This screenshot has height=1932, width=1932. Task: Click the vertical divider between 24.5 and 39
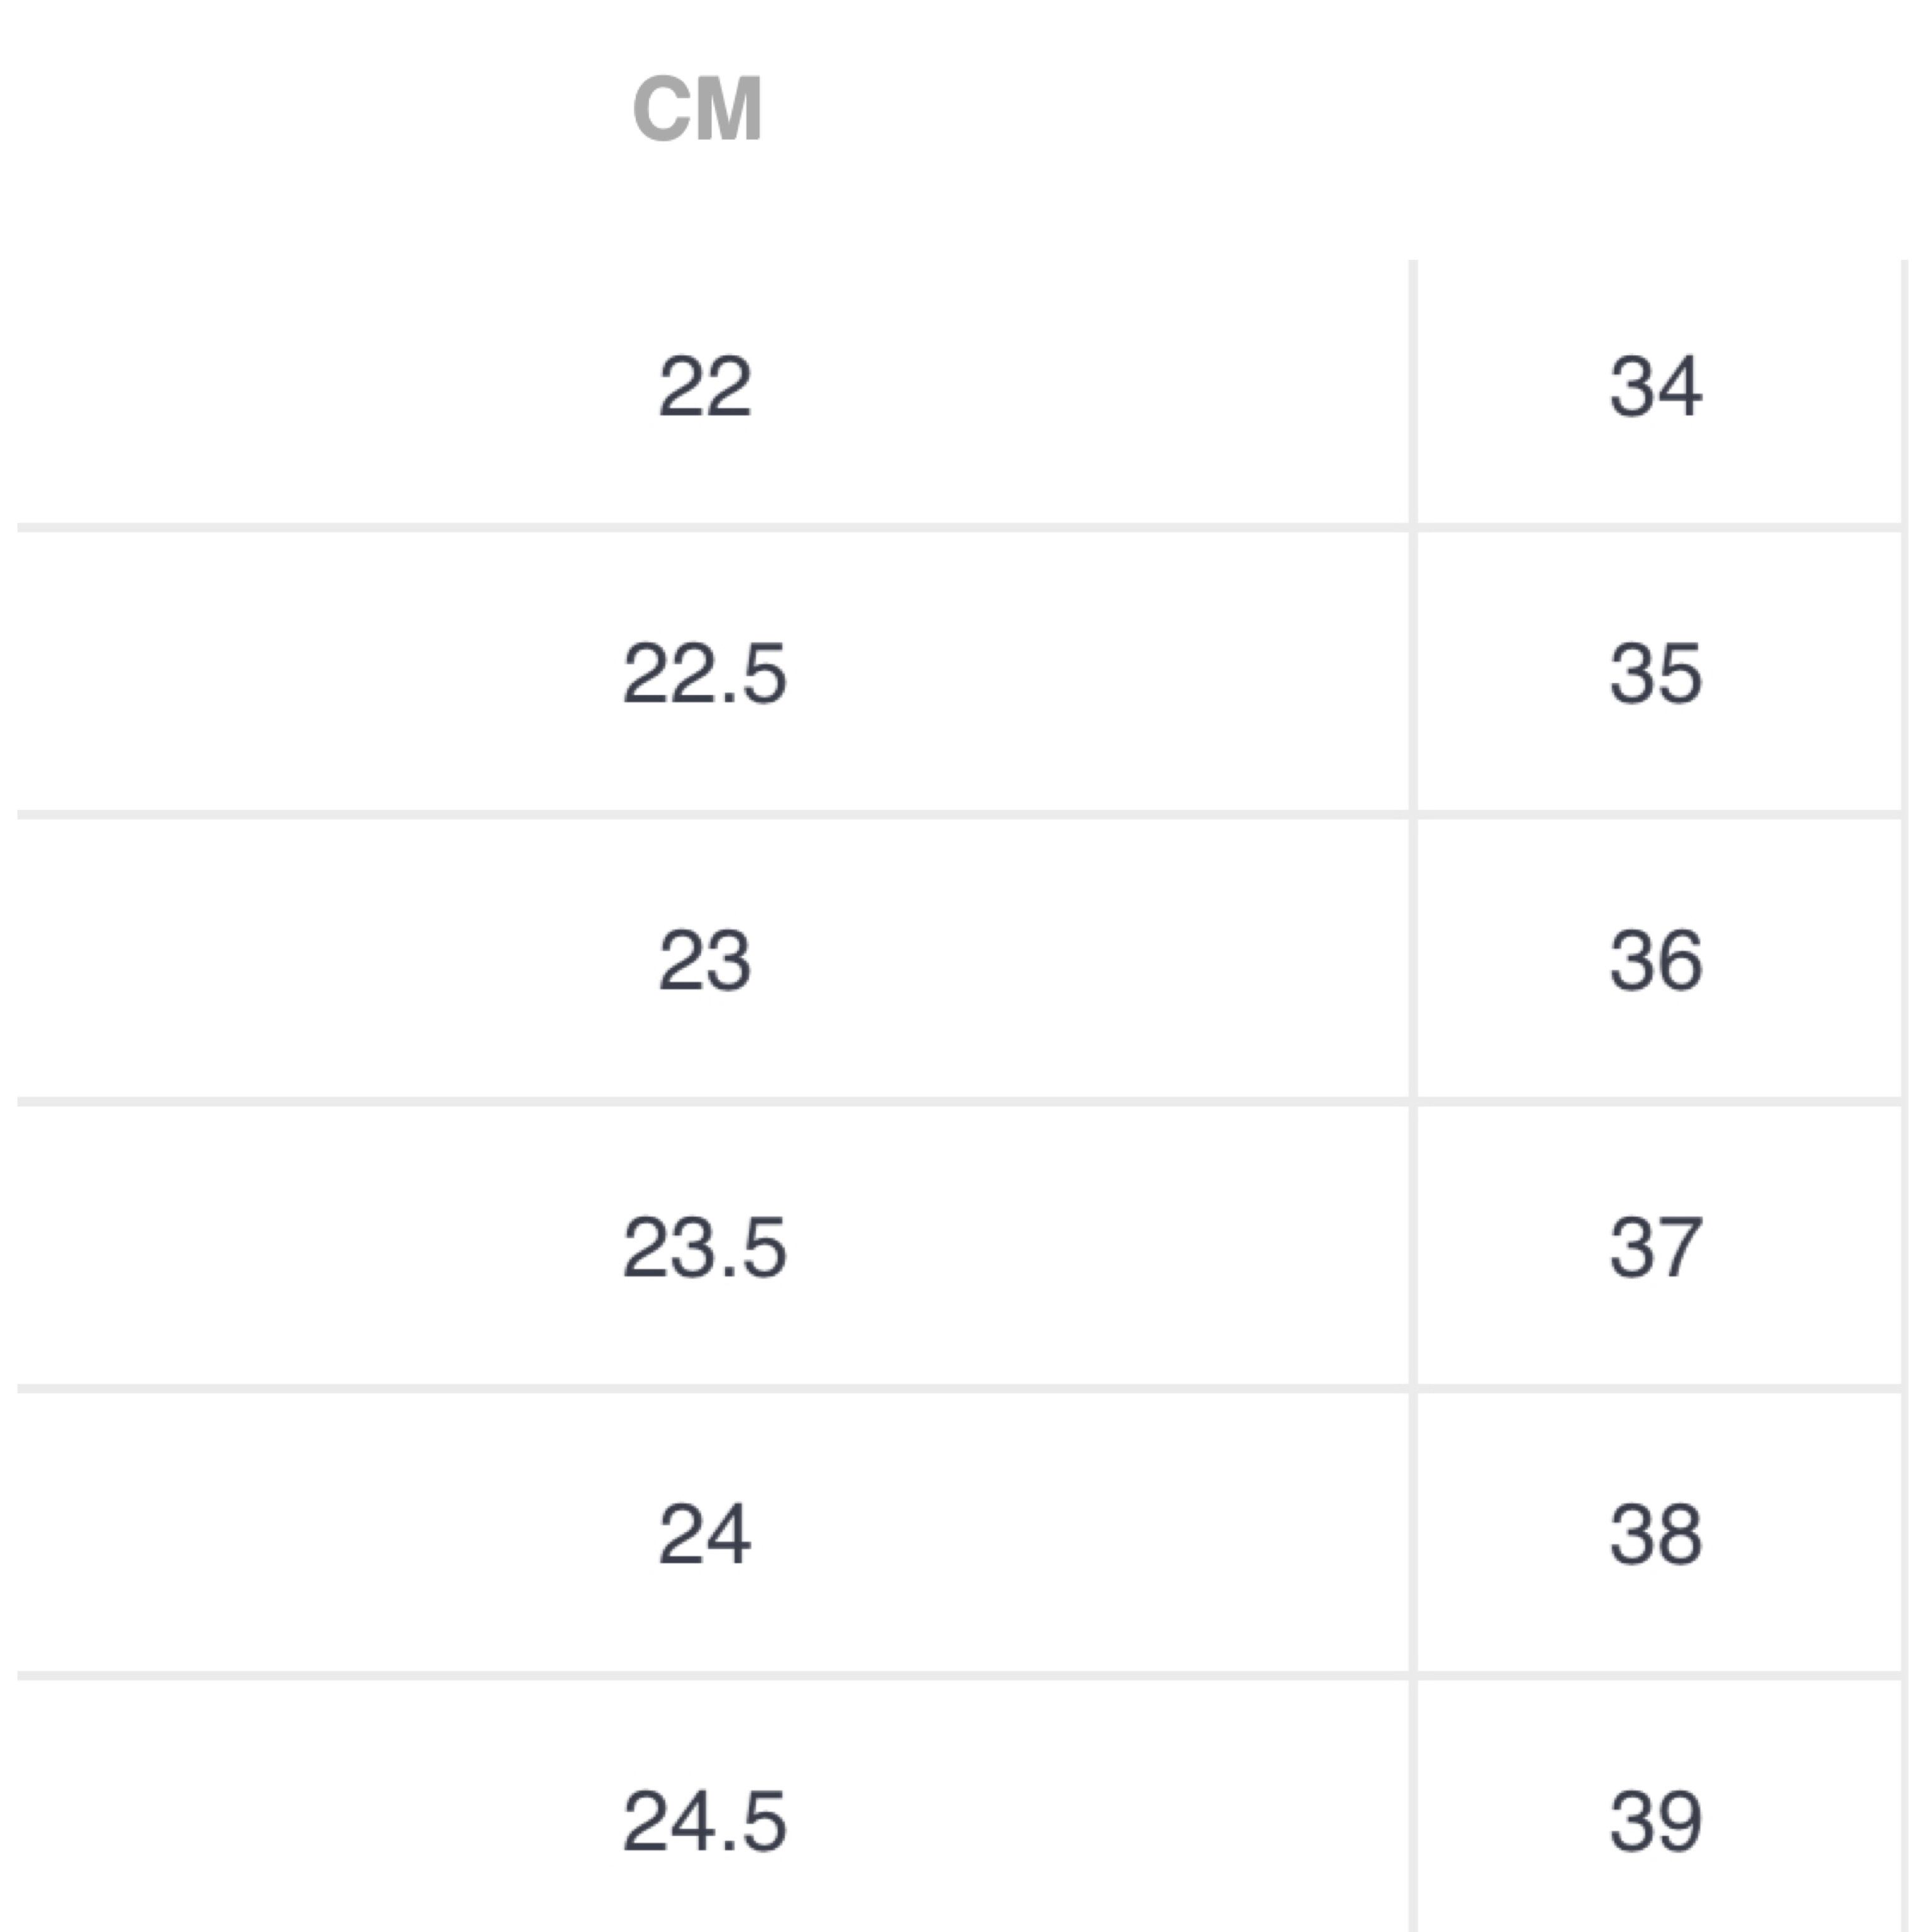tap(1413, 1806)
